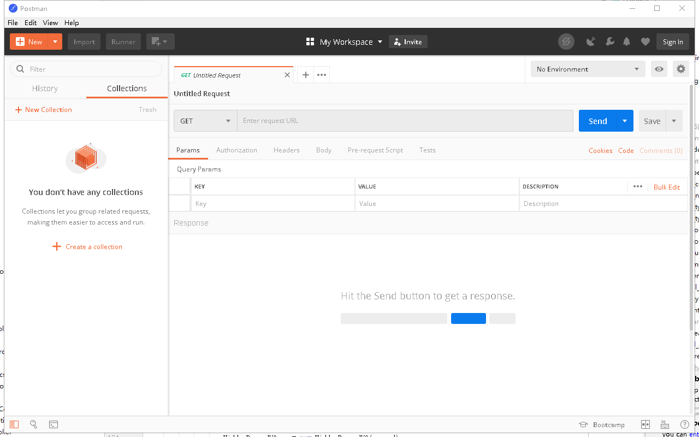Open the capture requests satellite icon
This screenshot has height=437, width=699.
(590, 42)
